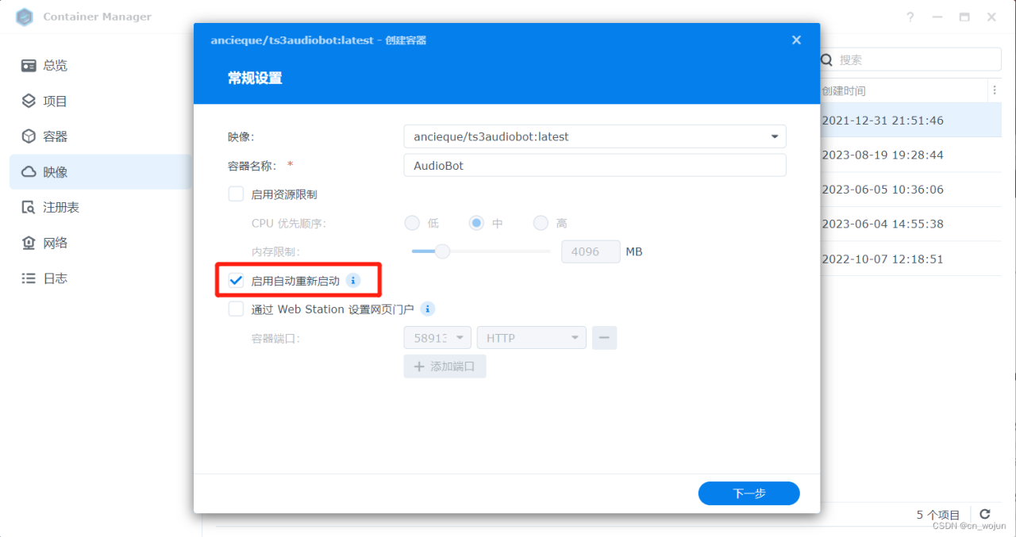Open the HTTP protocol dropdown

(531, 337)
